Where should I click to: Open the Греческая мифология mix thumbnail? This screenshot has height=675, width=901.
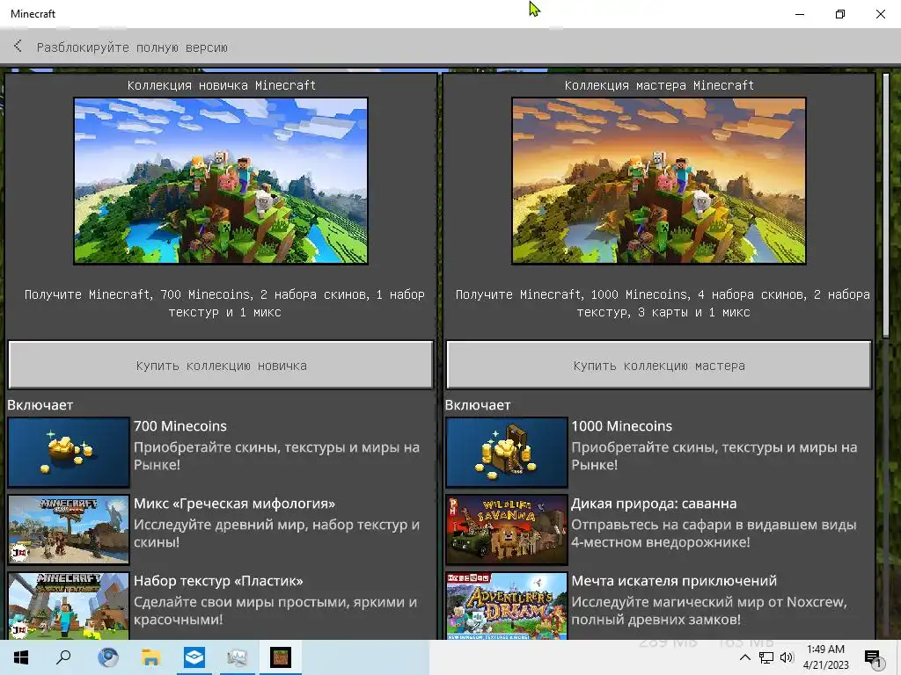(69, 530)
